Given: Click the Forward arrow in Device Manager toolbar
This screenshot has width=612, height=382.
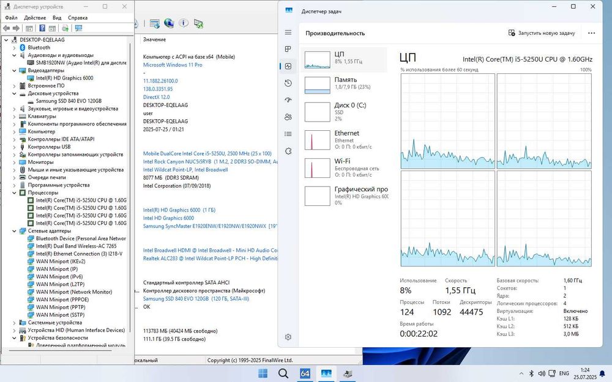Looking at the screenshot, I should pos(16,28).
